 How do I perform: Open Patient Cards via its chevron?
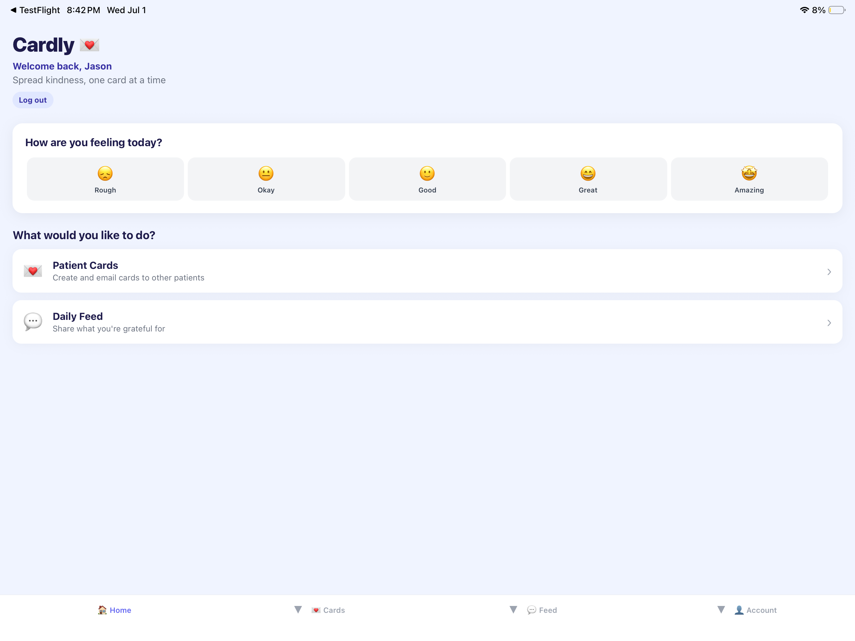coord(829,272)
